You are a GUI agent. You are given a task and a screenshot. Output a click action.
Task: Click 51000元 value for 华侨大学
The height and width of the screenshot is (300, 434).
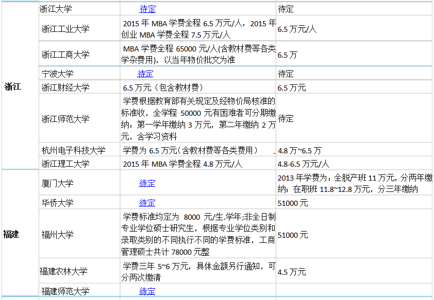pos(293,203)
